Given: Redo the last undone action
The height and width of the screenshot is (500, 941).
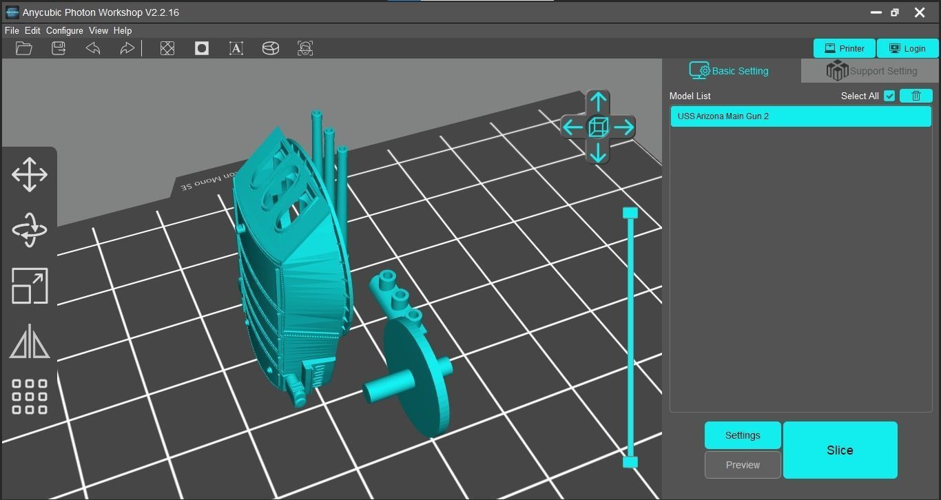Looking at the screenshot, I should [127, 48].
